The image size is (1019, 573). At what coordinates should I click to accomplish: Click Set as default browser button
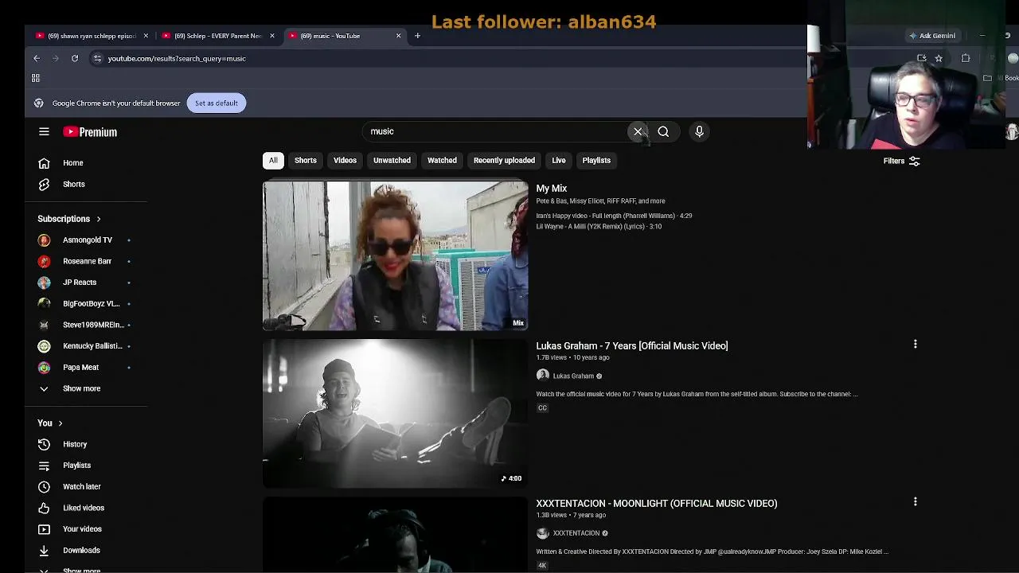click(x=217, y=103)
